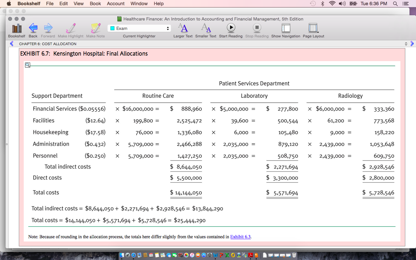Open the View menu
This screenshot has width=416, height=260.
79,4
